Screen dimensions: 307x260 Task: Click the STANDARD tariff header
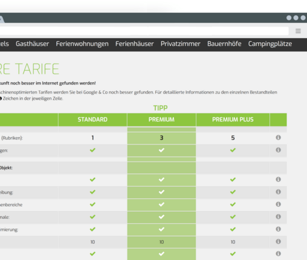(x=92, y=120)
